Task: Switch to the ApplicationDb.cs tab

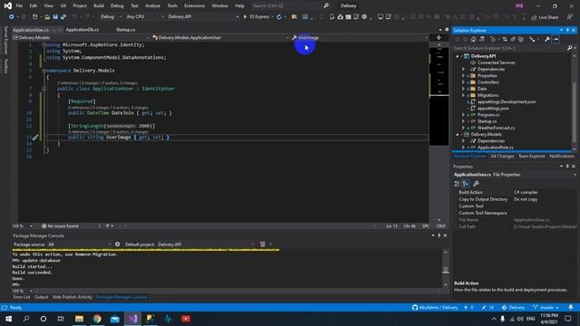Action: click(82, 30)
